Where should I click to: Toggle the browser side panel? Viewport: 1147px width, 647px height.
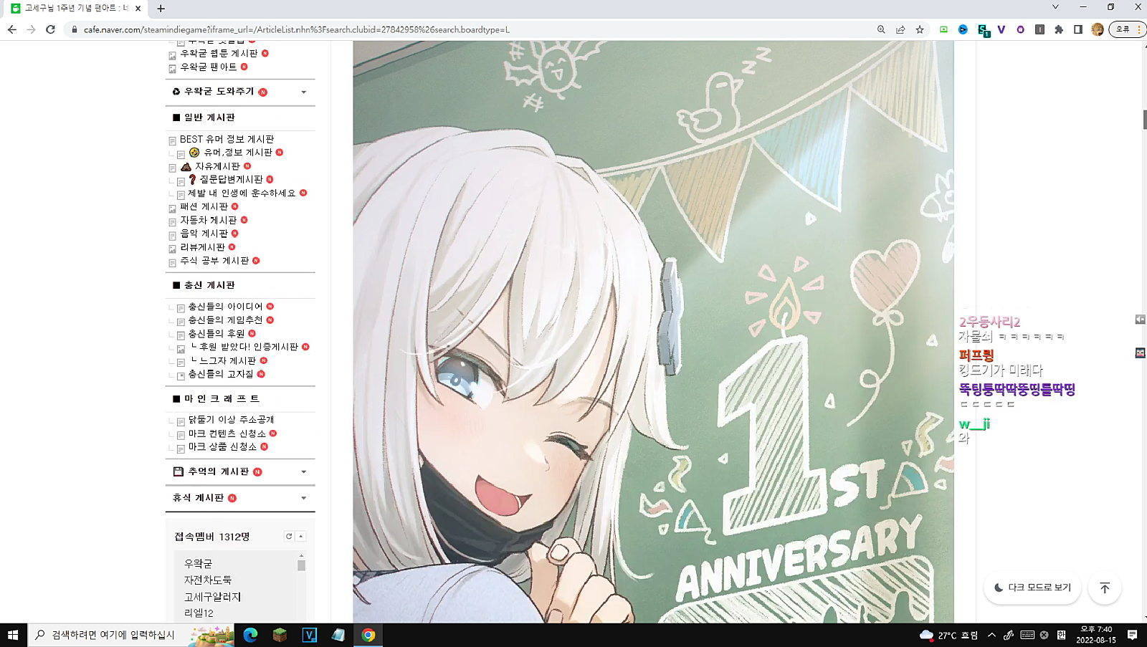point(1077,29)
